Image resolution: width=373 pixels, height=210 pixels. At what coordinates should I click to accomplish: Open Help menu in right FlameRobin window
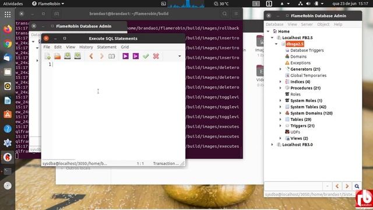(338, 24)
